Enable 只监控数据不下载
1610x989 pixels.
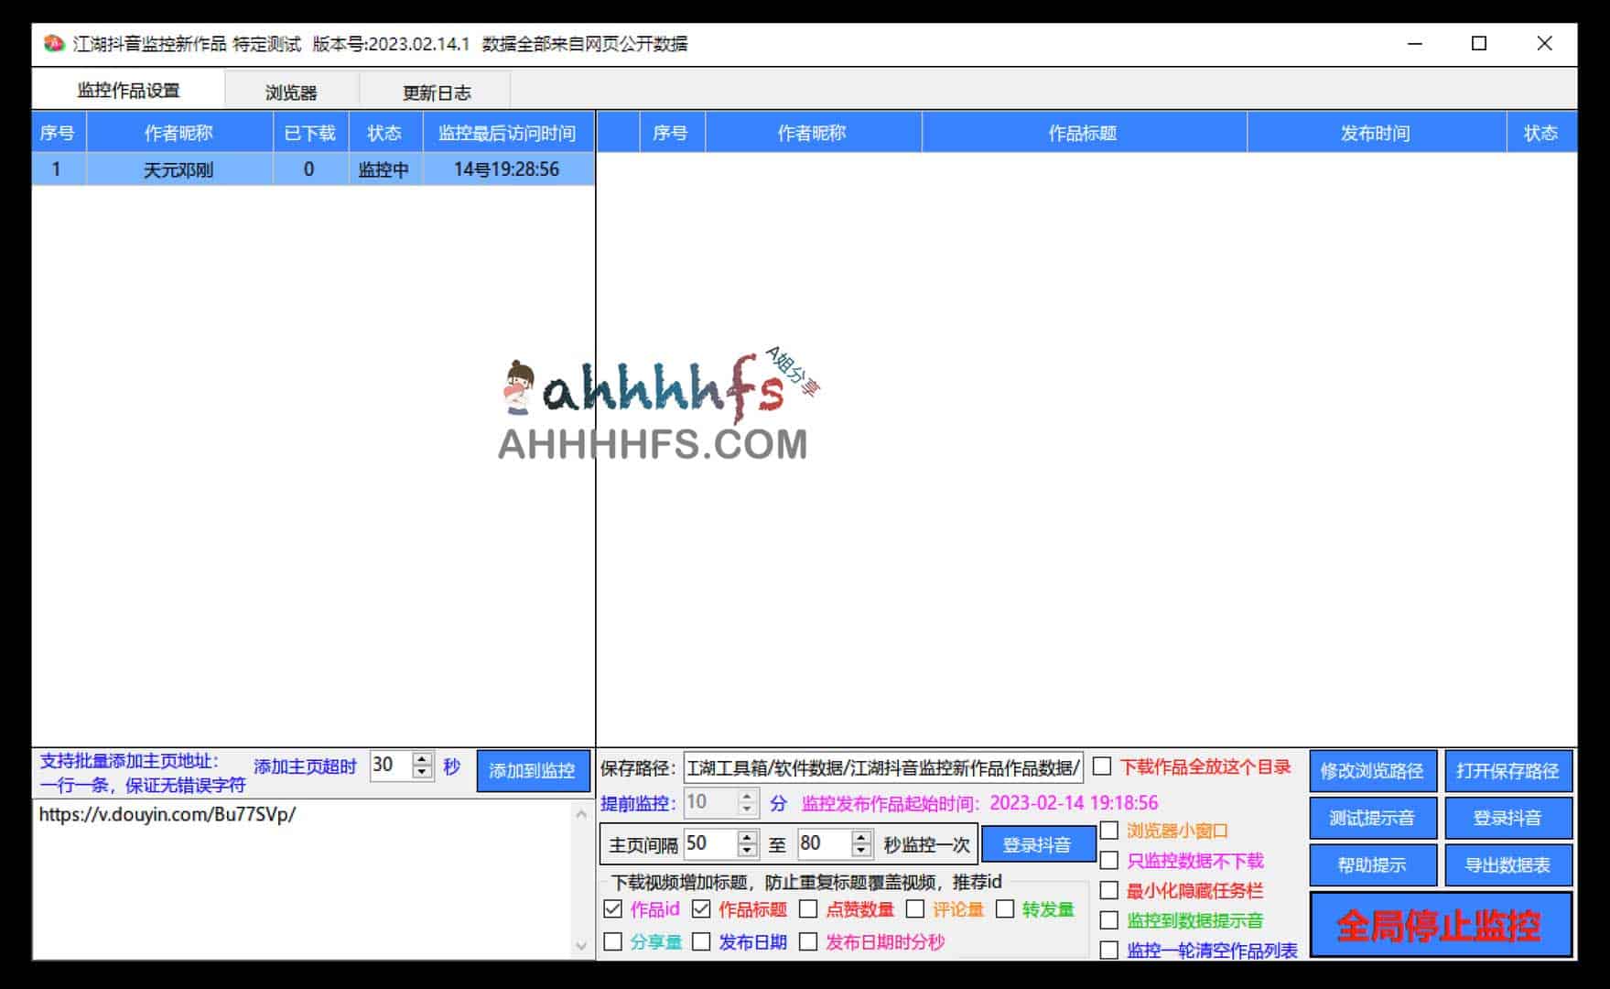[1108, 861]
